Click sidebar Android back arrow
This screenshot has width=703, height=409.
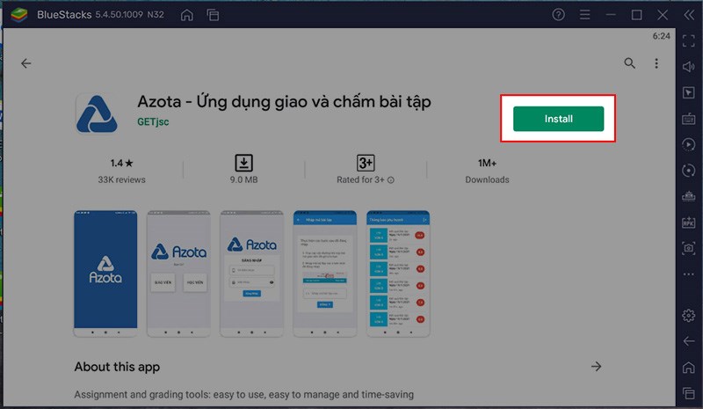coord(689,341)
